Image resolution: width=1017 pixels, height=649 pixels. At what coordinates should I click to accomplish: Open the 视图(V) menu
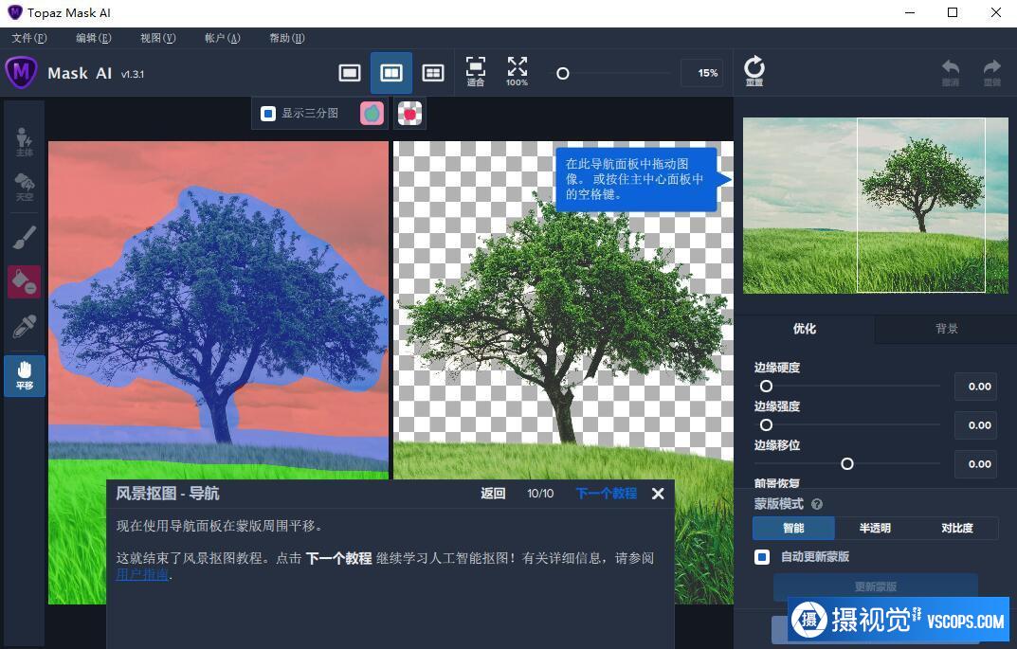[x=157, y=38]
